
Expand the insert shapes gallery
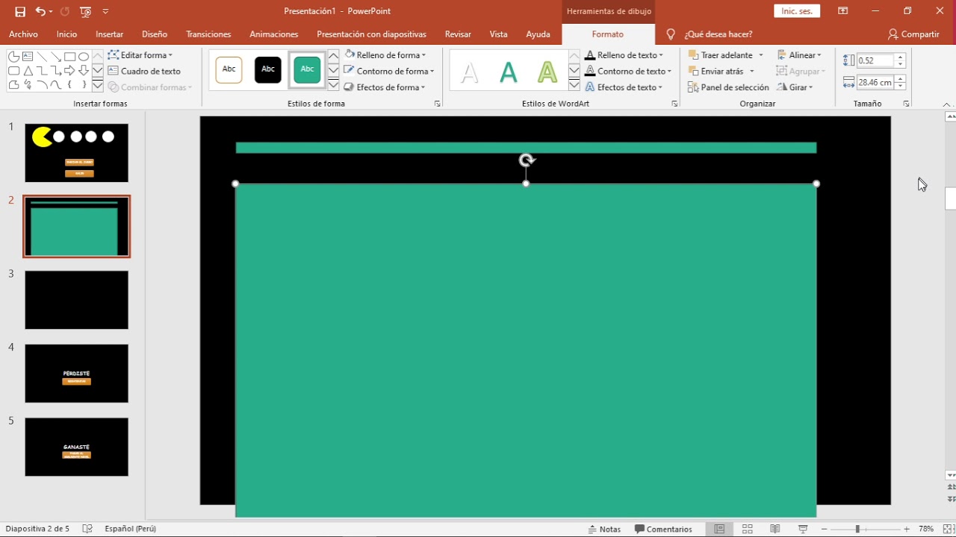coord(97,85)
